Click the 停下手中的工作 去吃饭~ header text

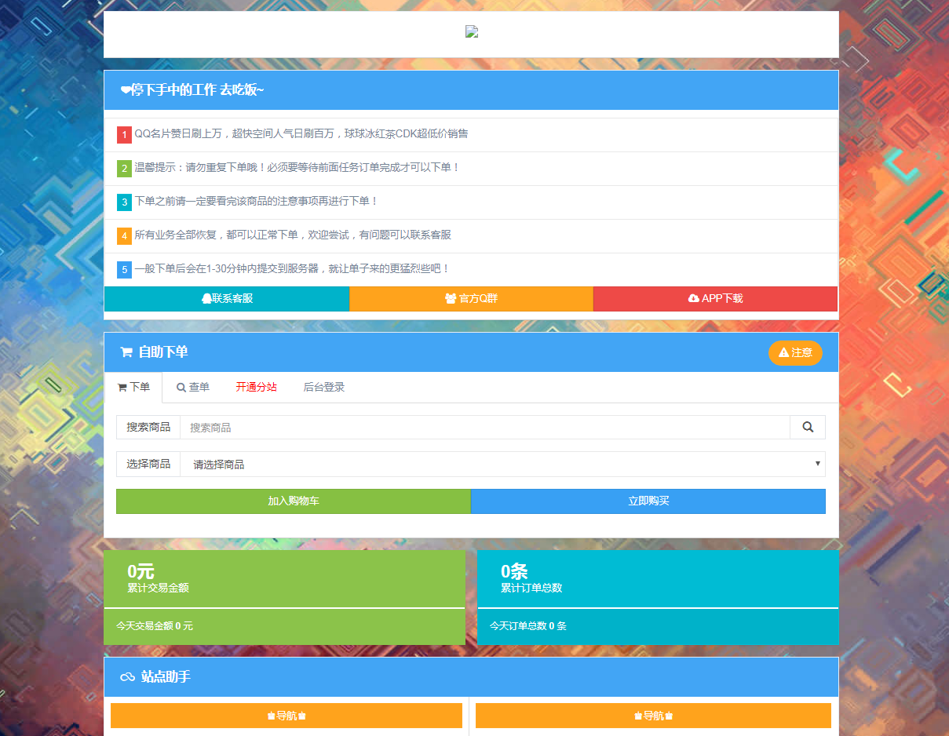pyautogui.click(x=198, y=90)
